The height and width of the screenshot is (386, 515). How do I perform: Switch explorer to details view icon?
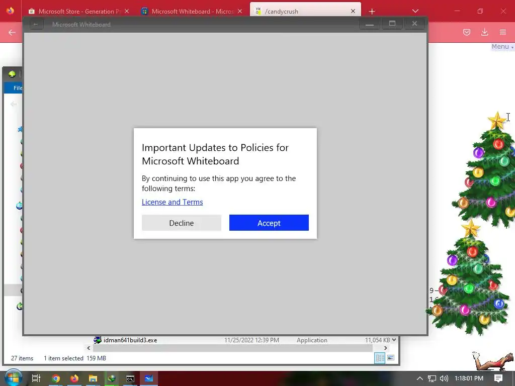(380, 358)
